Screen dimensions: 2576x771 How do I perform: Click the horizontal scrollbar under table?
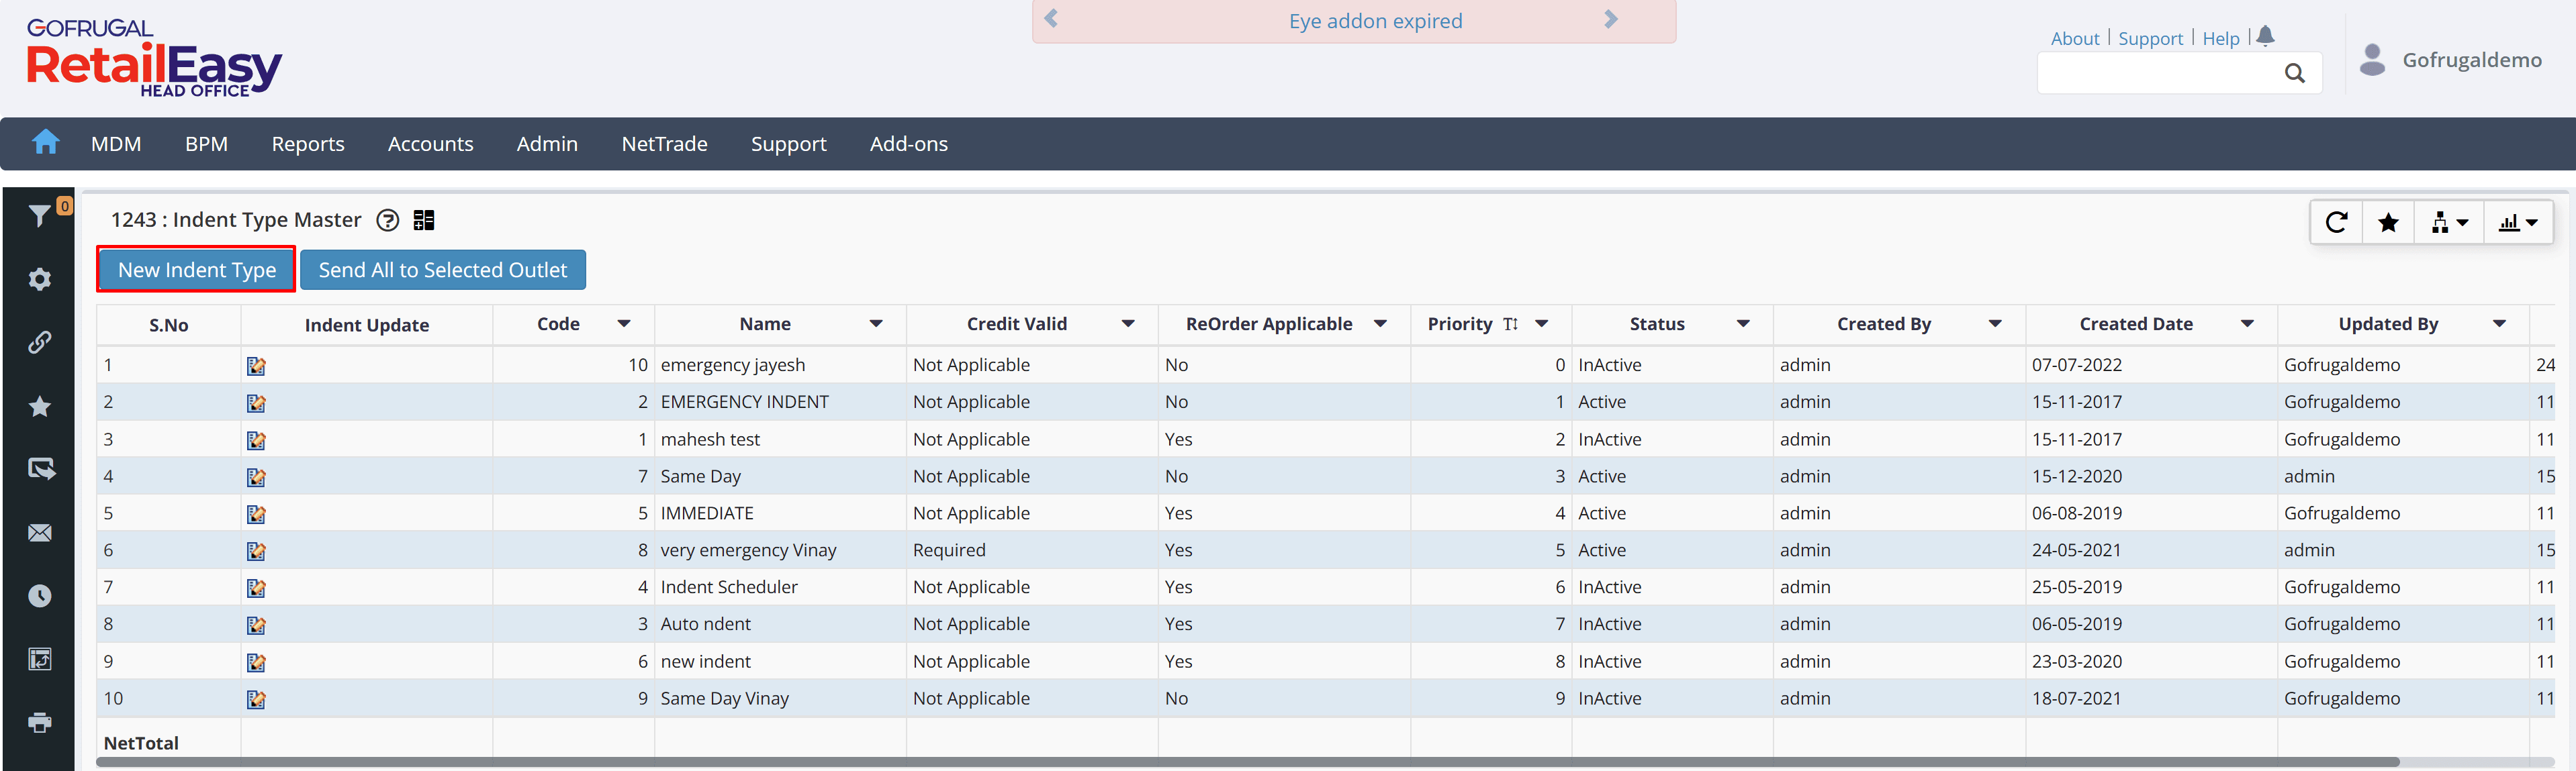point(1248,762)
